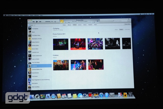
Task: Open Notes from the Dock
Action: pyautogui.click(x=75, y=96)
